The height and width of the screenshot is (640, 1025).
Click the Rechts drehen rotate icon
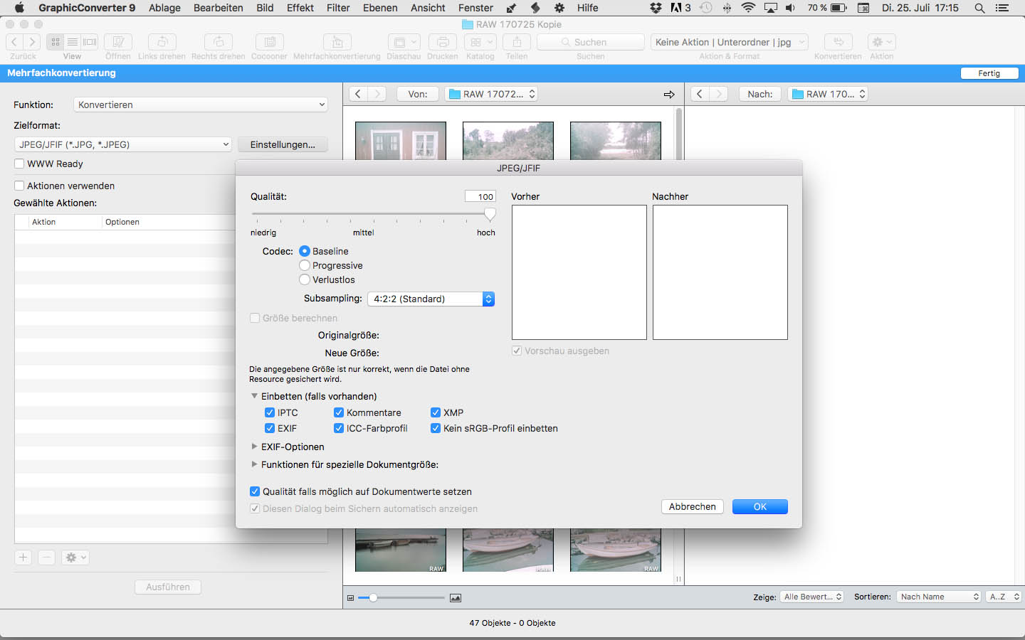click(x=218, y=43)
